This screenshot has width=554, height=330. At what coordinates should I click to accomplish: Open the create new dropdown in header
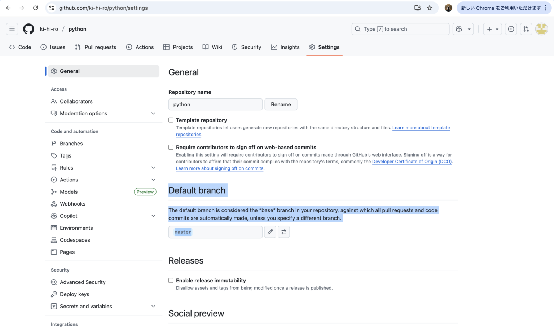click(492, 29)
